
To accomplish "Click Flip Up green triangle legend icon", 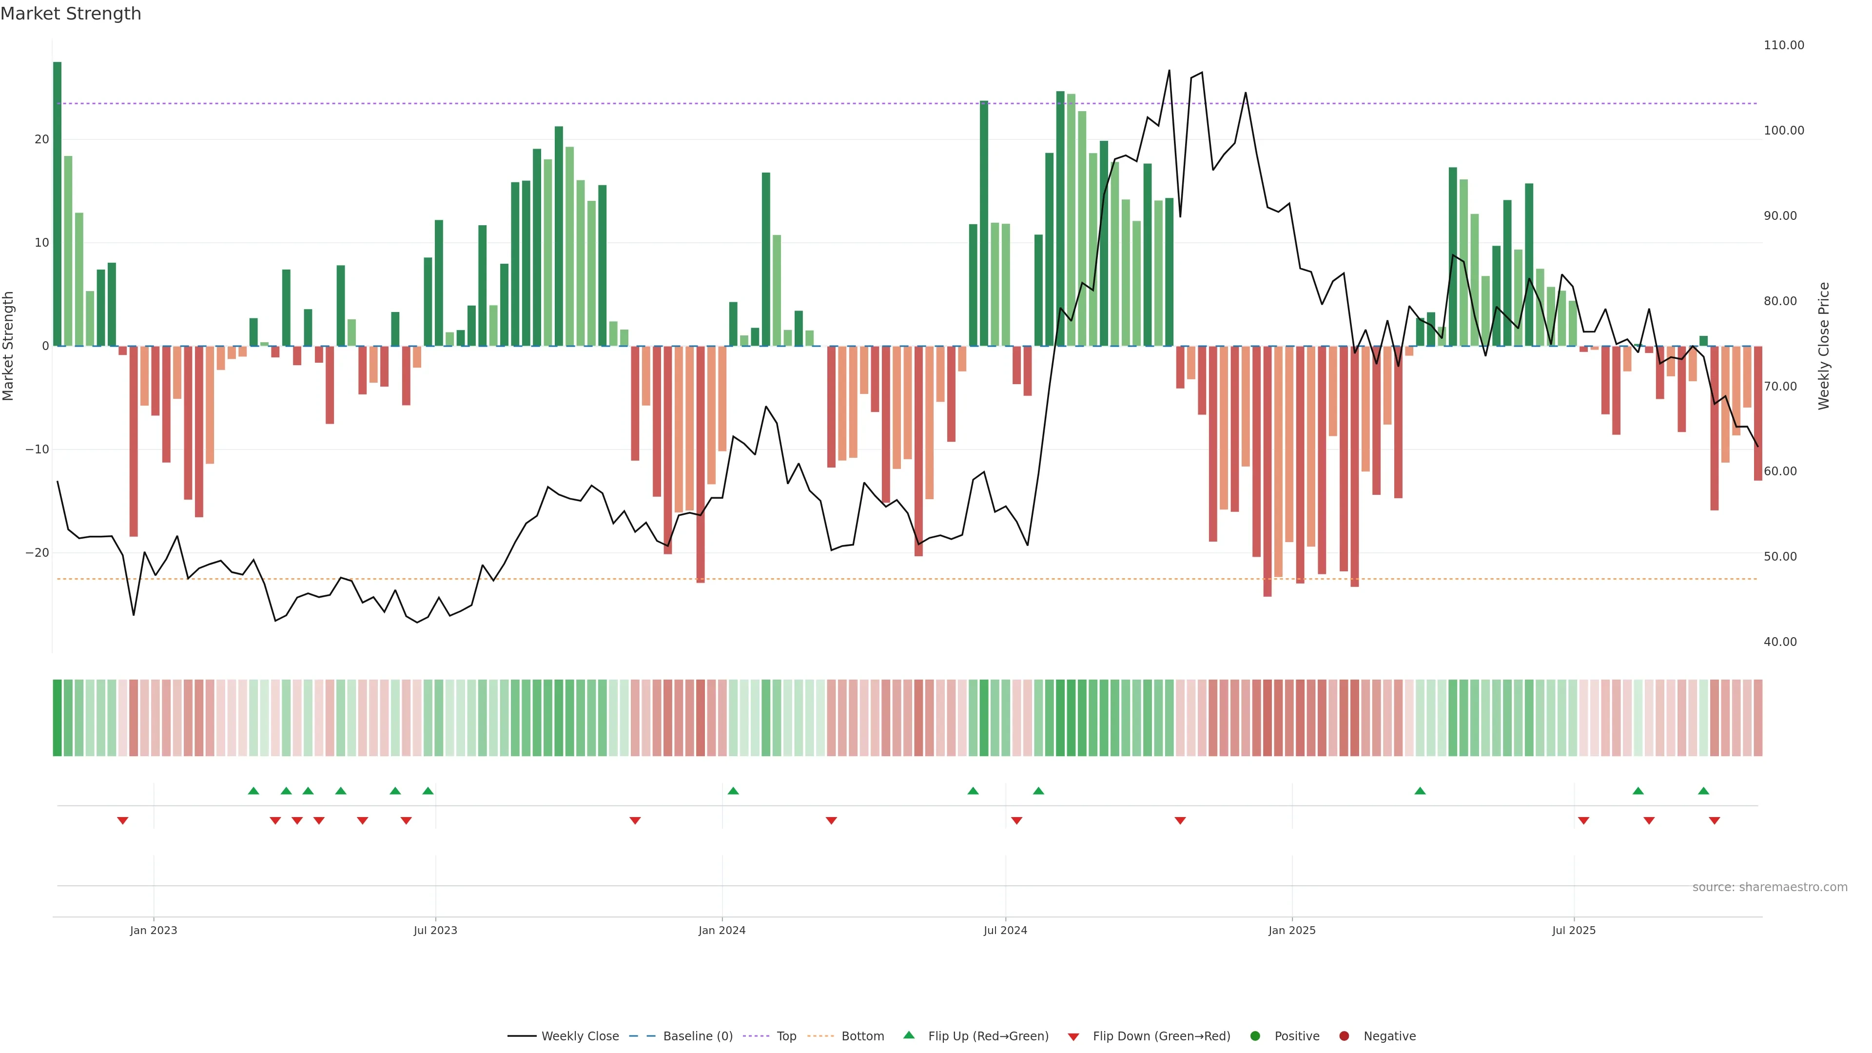I will tap(908, 1035).
